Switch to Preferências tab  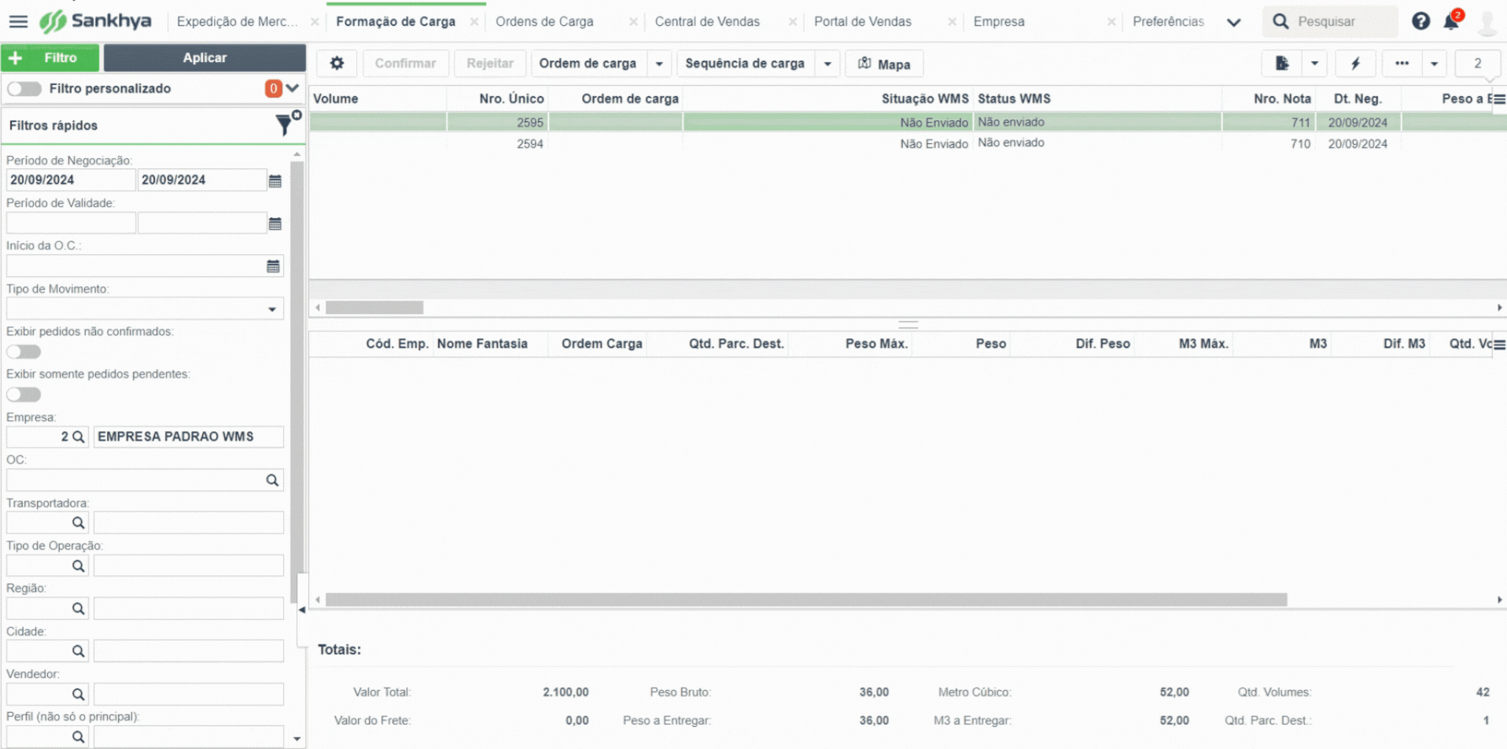1168,21
